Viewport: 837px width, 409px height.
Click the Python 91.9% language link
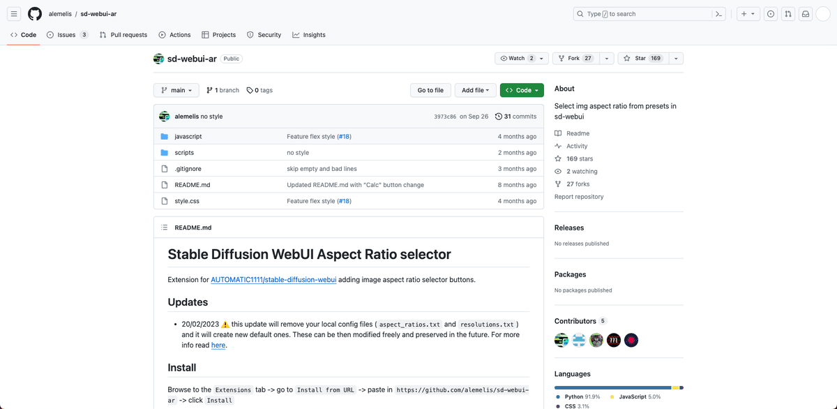[x=578, y=396]
